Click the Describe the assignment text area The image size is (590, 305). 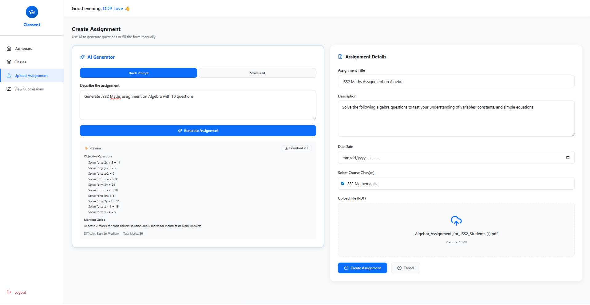pyautogui.click(x=198, y=105)
